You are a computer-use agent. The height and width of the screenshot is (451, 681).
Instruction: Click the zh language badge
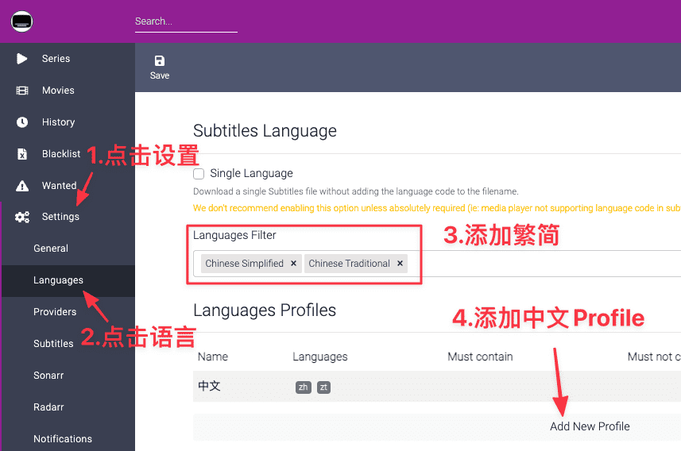pos(303,387)
